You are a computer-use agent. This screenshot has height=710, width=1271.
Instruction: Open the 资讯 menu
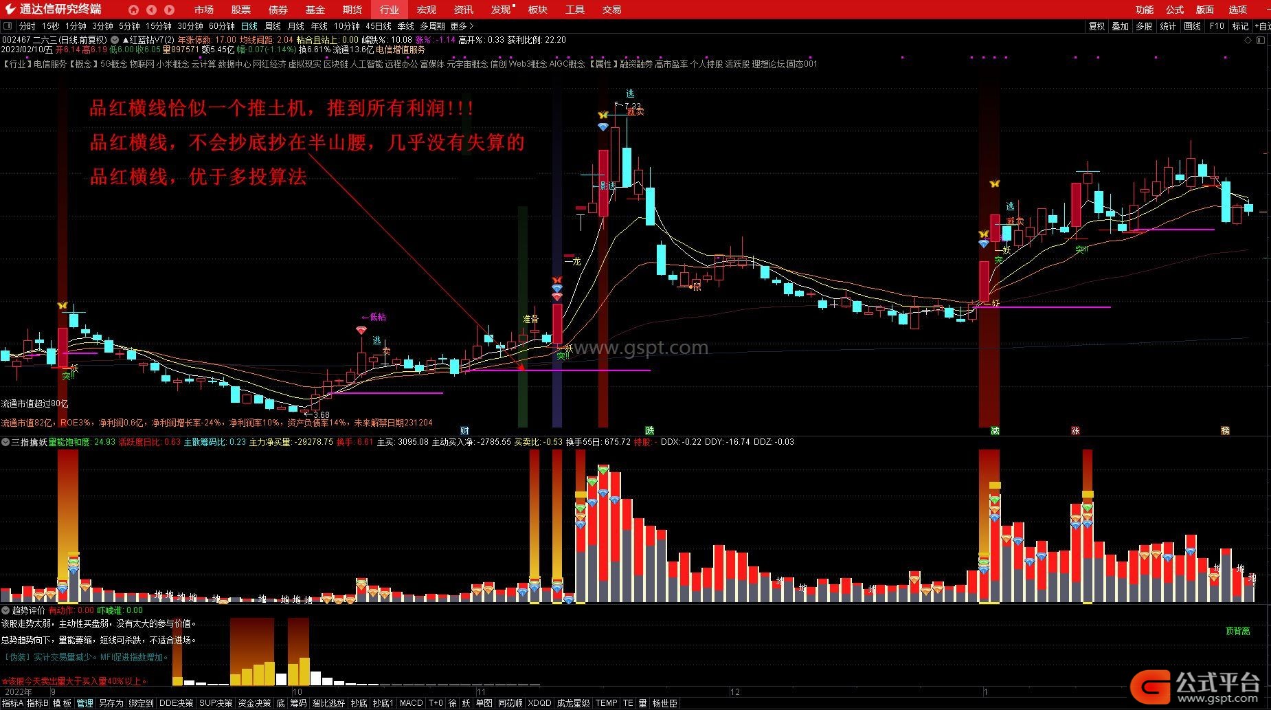(463, 10)
